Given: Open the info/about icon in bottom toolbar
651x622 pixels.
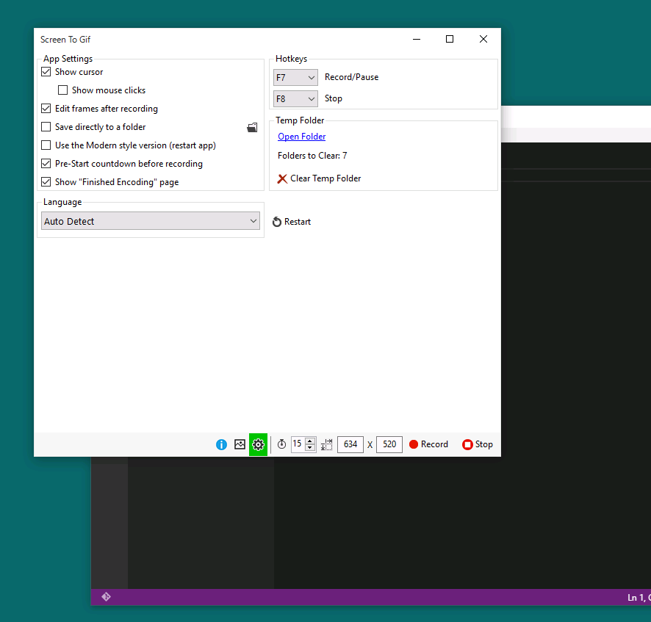Looking at the screenshot, I should coord(221,445).
